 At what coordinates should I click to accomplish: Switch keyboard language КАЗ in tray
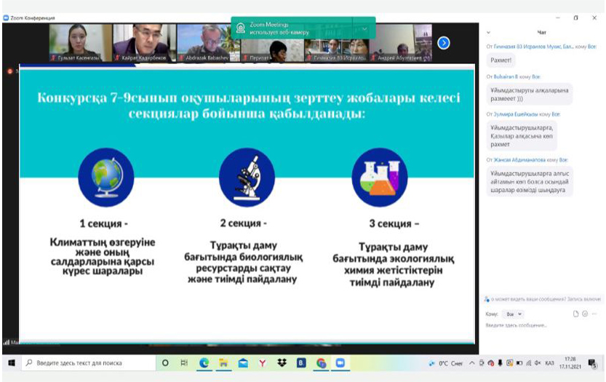[x=549, y=362]
